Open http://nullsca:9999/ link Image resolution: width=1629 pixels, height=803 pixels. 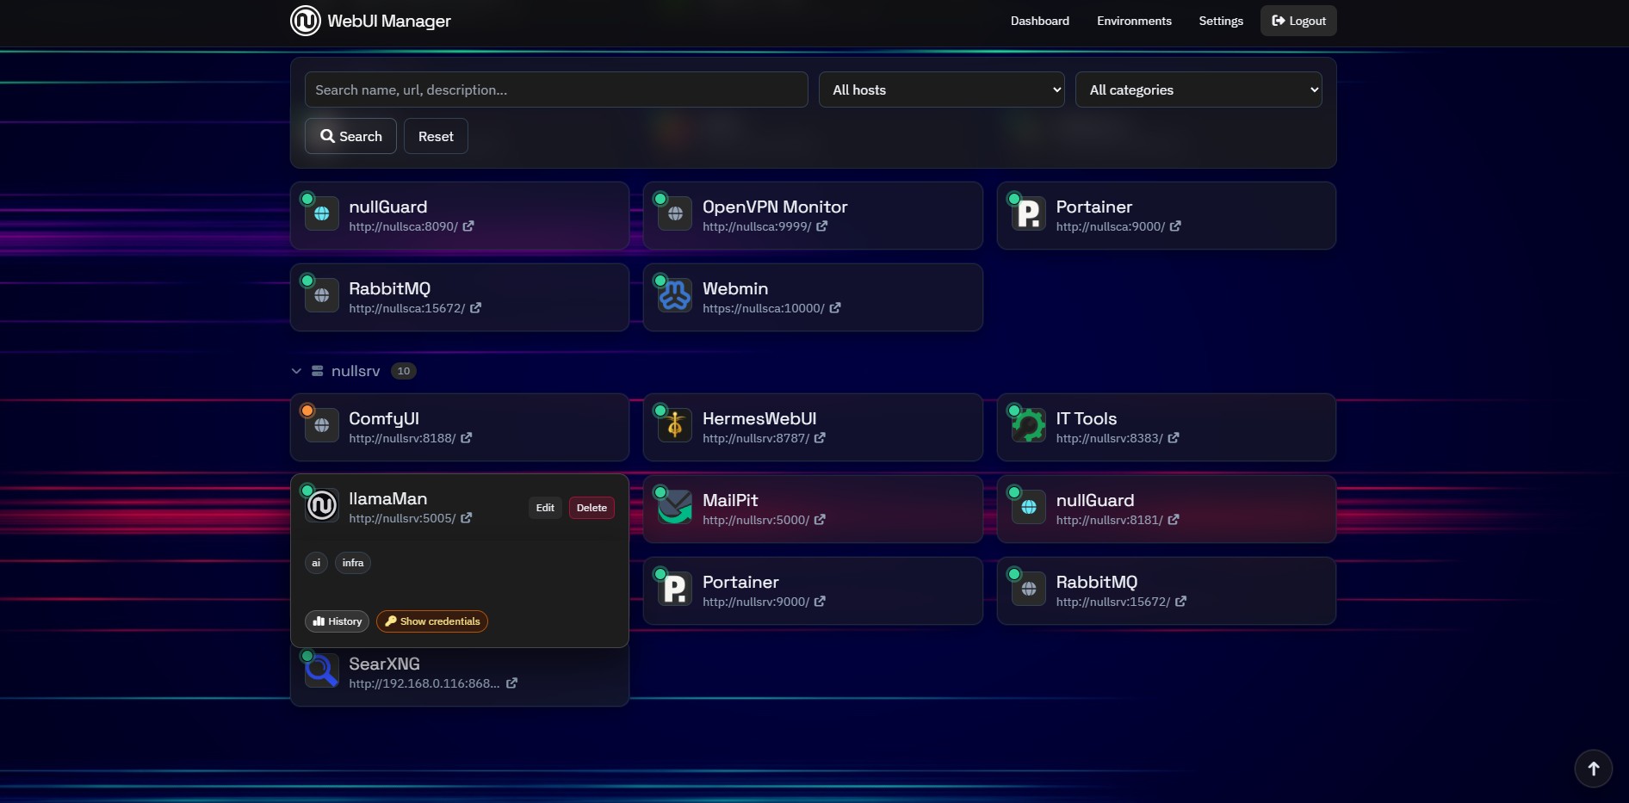click(757, 226)
